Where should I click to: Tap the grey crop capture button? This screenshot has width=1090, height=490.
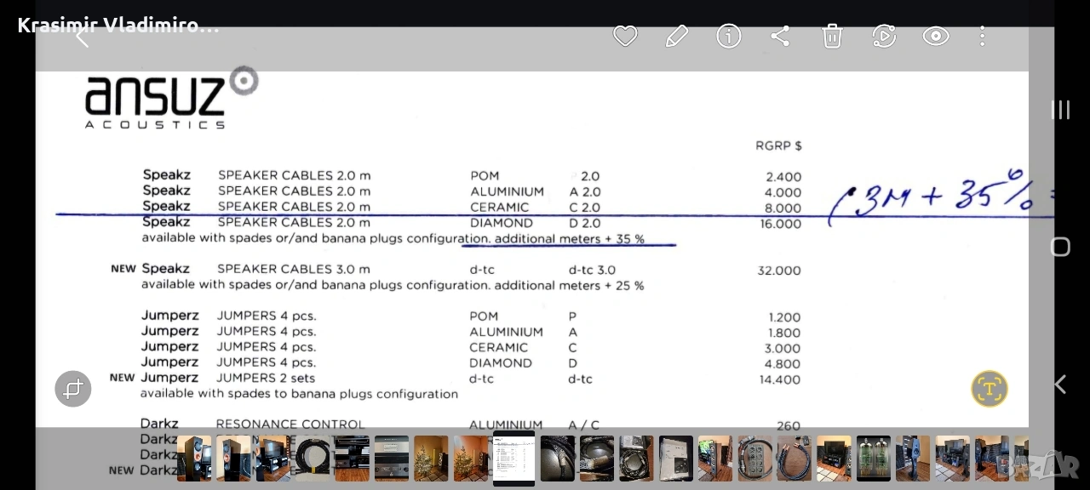click(73, 389)
